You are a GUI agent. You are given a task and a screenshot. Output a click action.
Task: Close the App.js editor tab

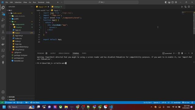48,7
